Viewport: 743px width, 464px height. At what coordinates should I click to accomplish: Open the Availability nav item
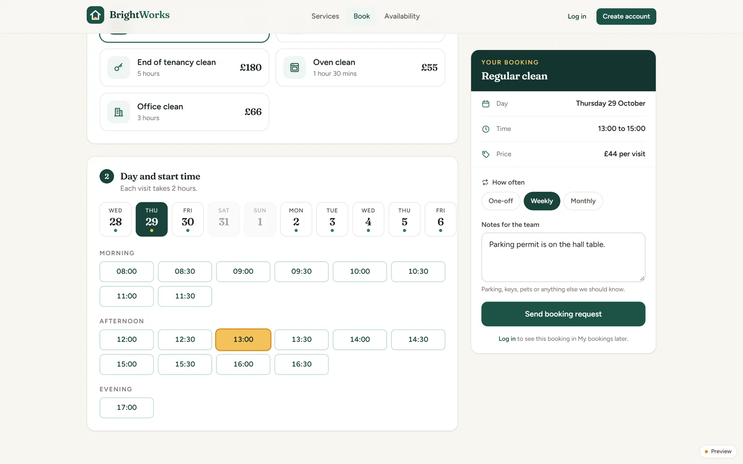(x=402, y=16)
